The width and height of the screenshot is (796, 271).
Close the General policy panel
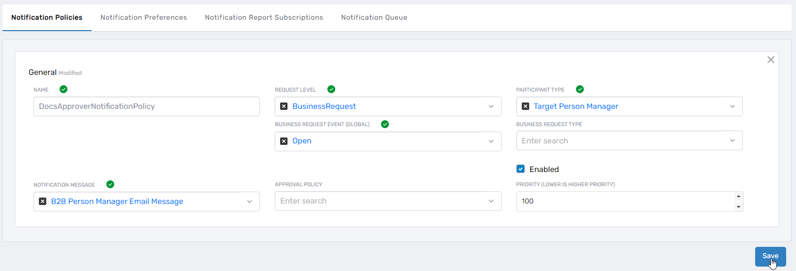pos(770,60)
